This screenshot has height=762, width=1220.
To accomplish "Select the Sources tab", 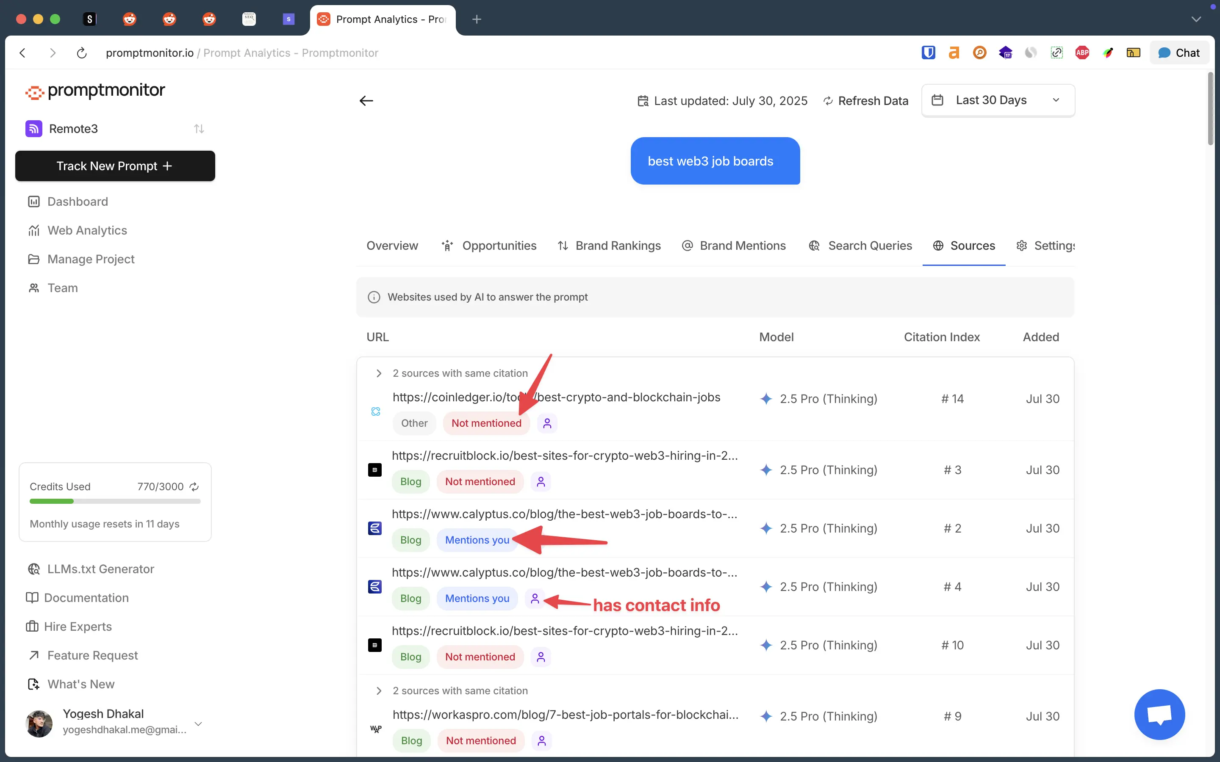I will point(964,246).
